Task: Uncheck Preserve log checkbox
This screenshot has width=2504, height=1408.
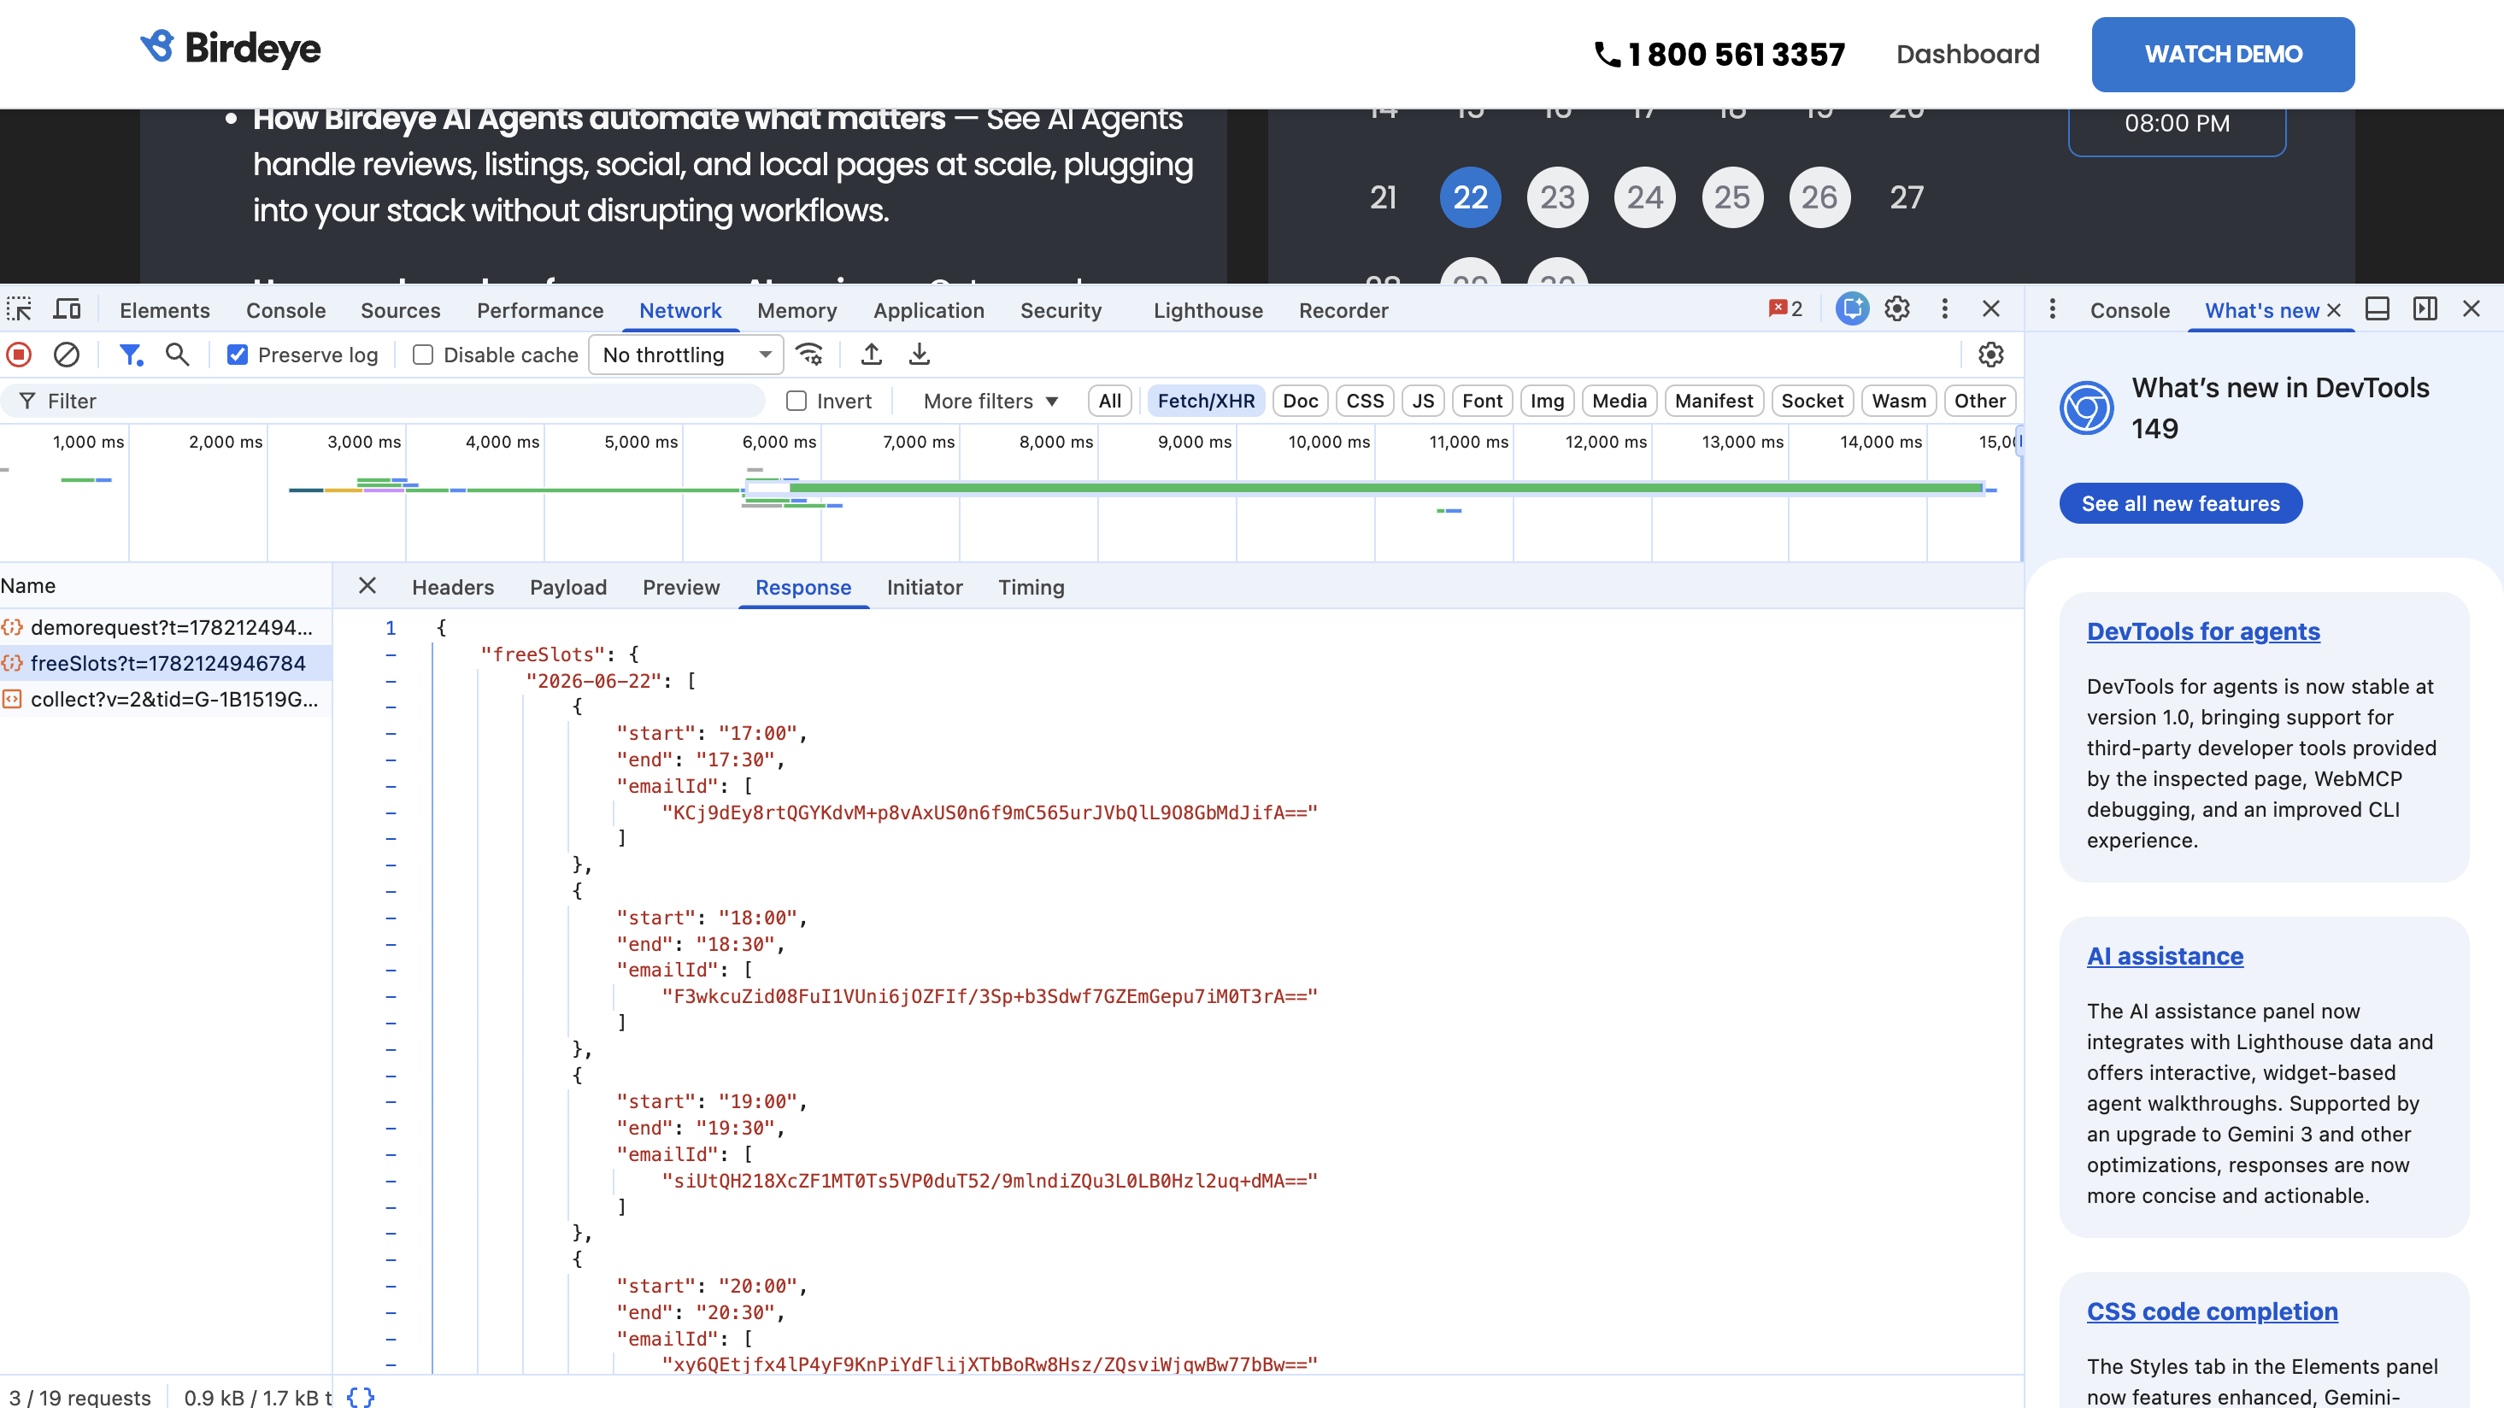Action: click(x=238, y=355)
